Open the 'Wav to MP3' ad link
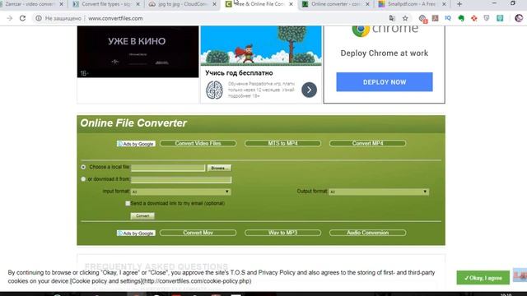Screen dimensions: 527x296 coord(282,233)
